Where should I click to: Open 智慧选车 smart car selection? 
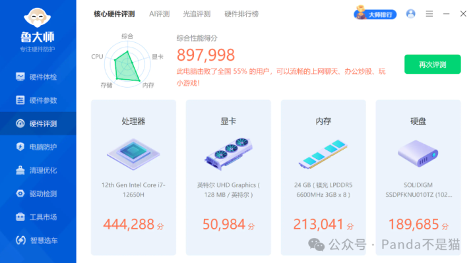click(38, 241)
